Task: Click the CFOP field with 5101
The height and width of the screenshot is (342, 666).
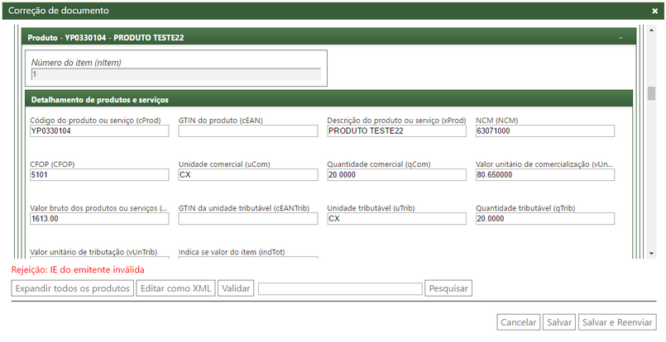Action: (x=99, y=175)
